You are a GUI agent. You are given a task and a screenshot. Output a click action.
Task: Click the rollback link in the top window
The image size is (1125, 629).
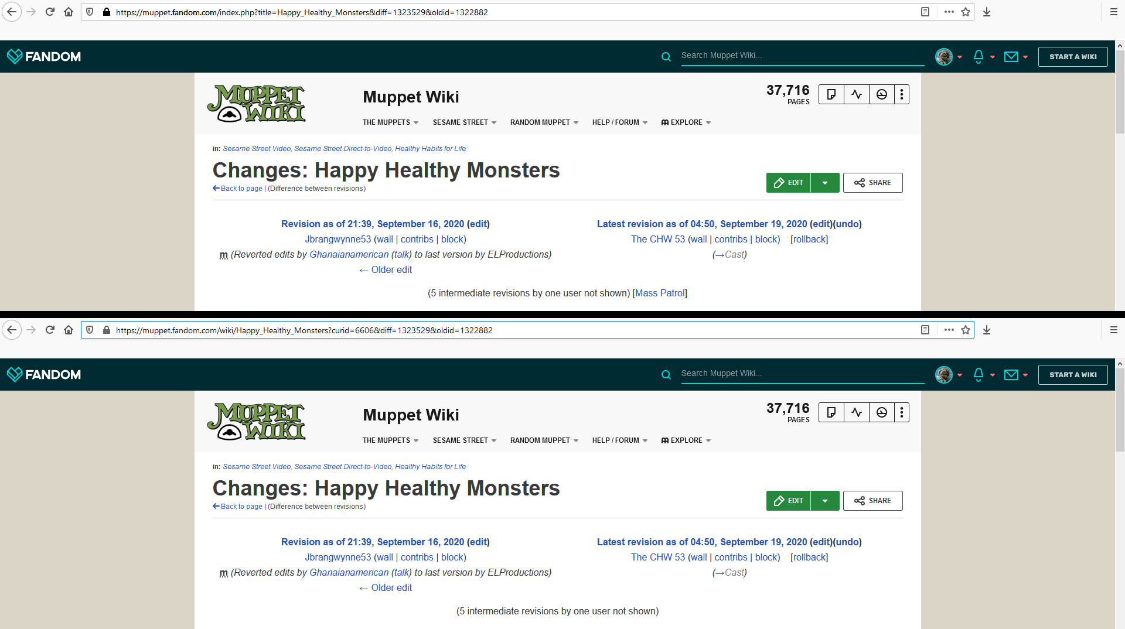[x=809, y=240]
